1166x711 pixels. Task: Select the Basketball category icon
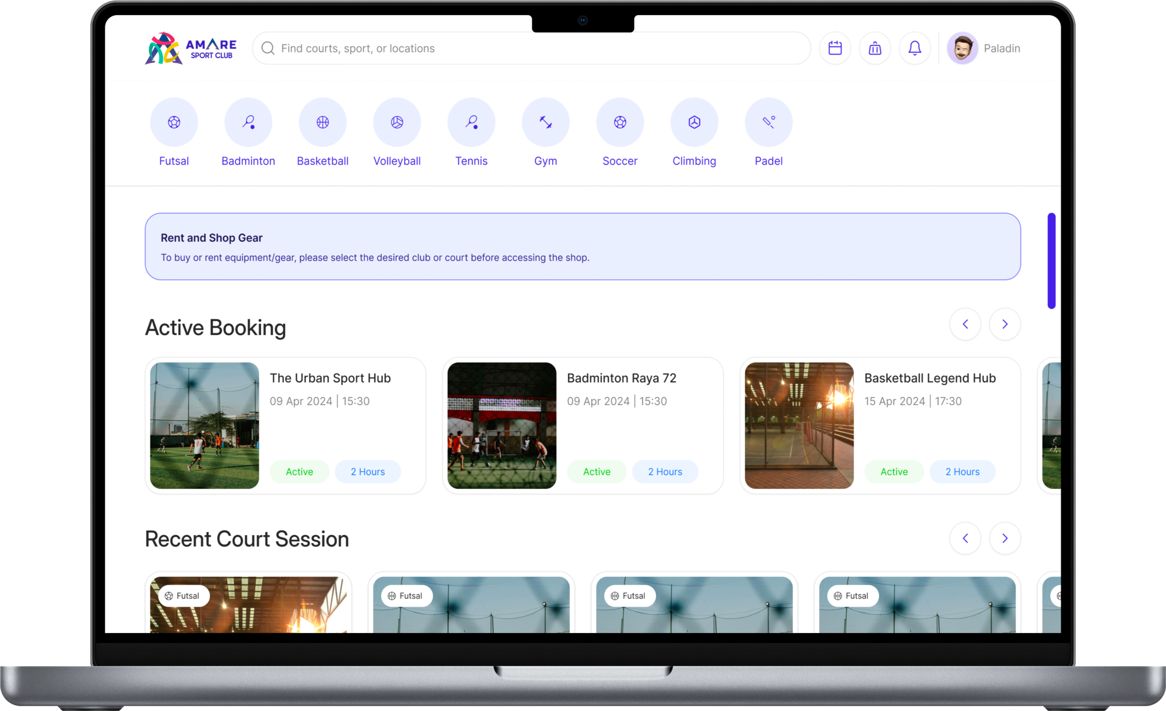click(322, 122)
